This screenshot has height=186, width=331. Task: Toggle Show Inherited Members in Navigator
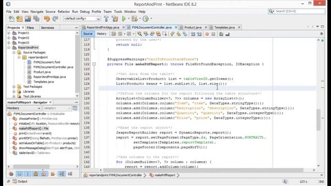[11, 174]
